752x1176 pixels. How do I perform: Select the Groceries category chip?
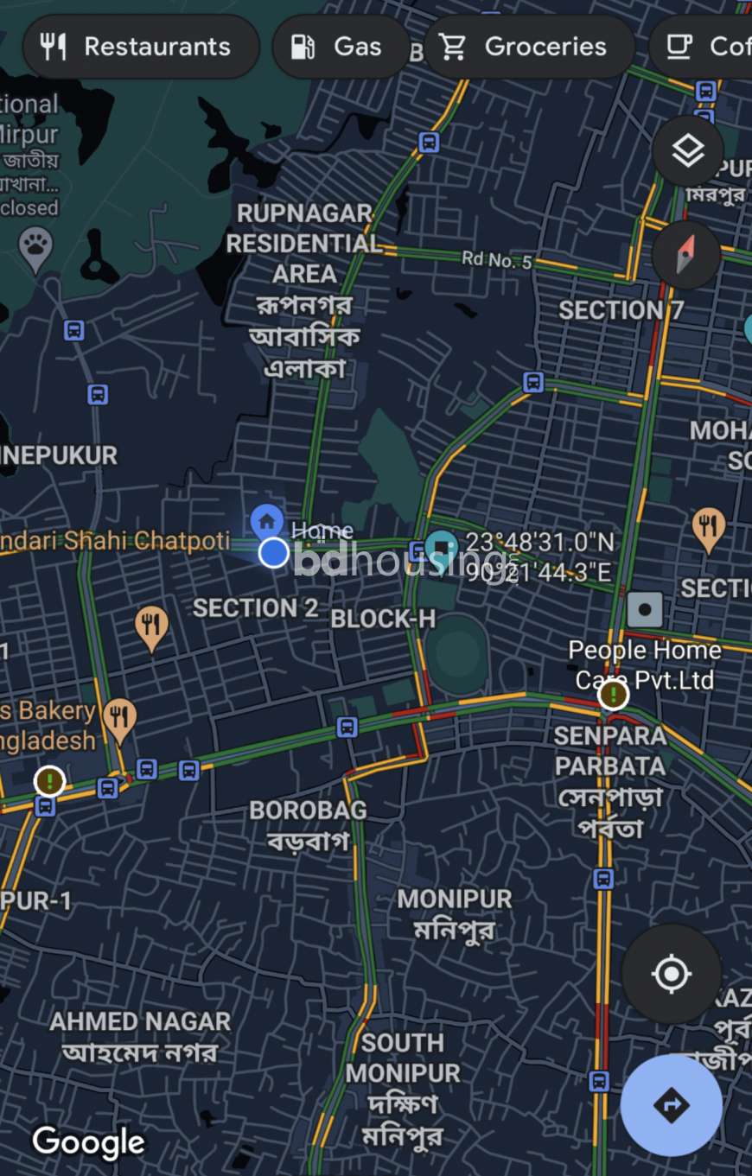point(529,47)
